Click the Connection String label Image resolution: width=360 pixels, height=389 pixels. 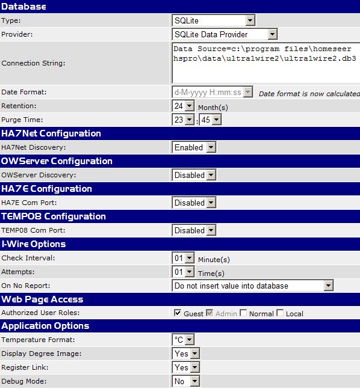point(33,63)
